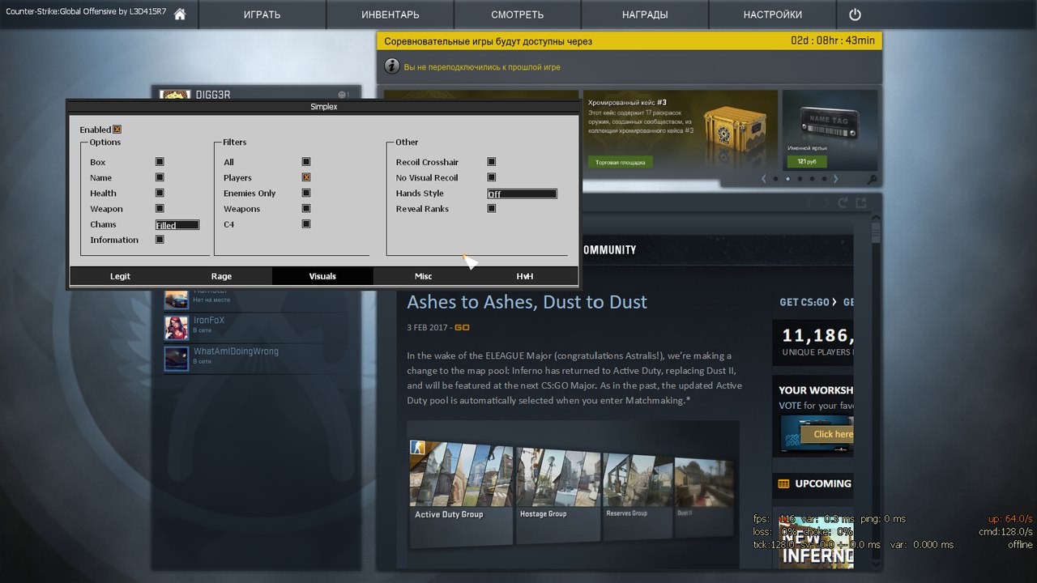Select the fifth store carousel dot

824,179
